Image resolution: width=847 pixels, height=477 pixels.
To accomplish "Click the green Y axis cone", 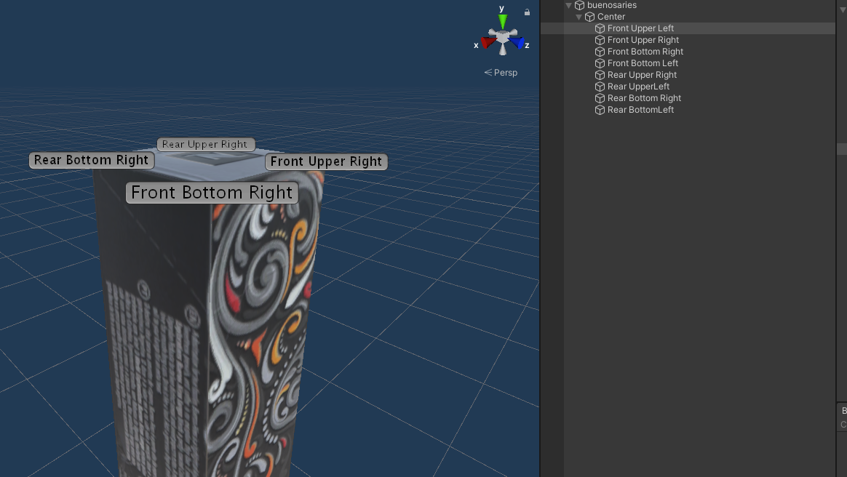I will click(x=502, y=22).
